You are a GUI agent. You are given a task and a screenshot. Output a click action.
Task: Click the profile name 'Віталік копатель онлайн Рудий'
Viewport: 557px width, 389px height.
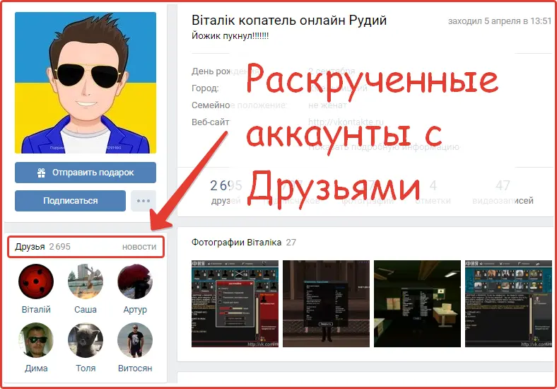click(289, 21)
